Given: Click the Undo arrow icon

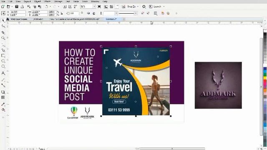Looking at the screenshot, I should click(46, 7).
